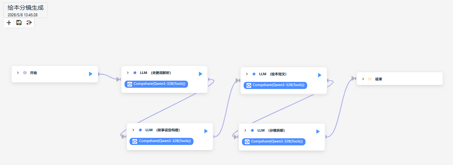Click the output port of 故事设定构建 node
Viewport: 453px width, 165px height.
214,137
